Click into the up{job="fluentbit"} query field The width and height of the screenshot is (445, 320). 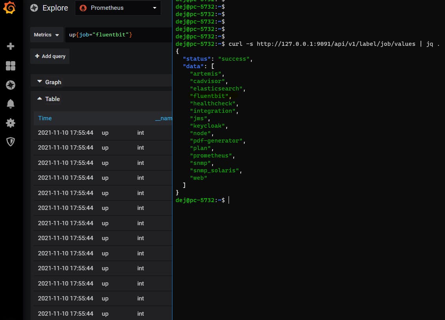point(118,35)
